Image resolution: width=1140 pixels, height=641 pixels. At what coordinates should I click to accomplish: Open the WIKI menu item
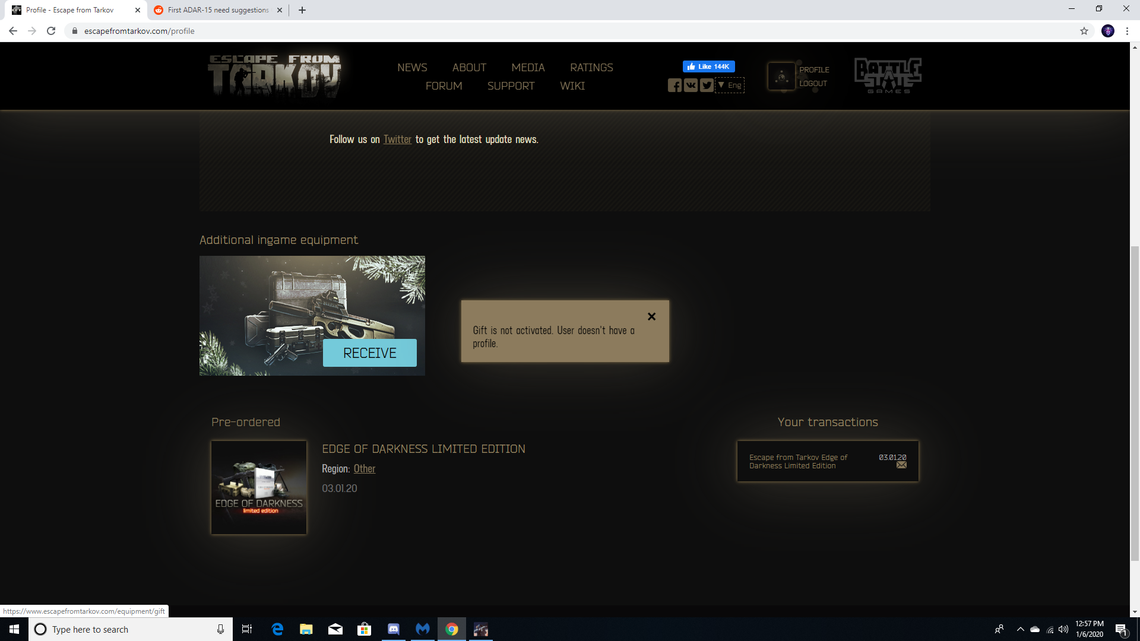[572, 86]
